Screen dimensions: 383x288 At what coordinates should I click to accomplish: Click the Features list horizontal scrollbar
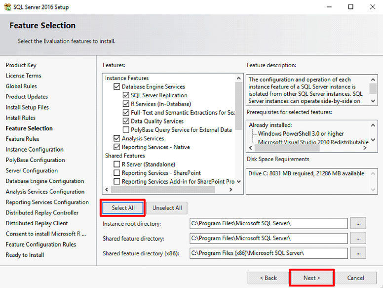[163, 190]
